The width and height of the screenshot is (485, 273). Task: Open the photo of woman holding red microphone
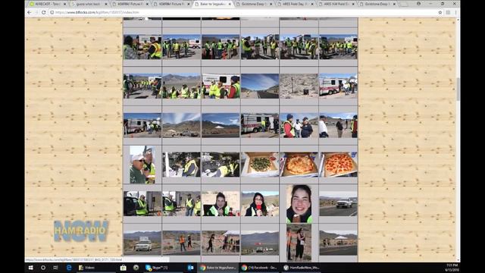[x=260, y=204]
